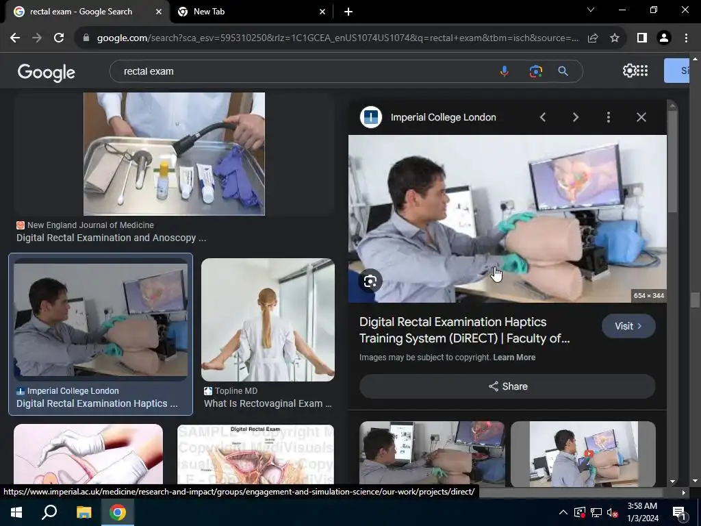Open a new browser tab
This screenshot has width=701, height=526.
[348, 12]
